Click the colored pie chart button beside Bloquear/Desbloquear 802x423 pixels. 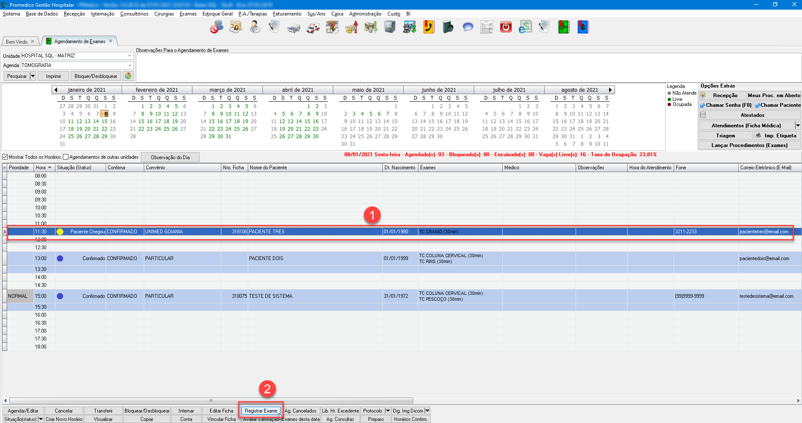128,76
